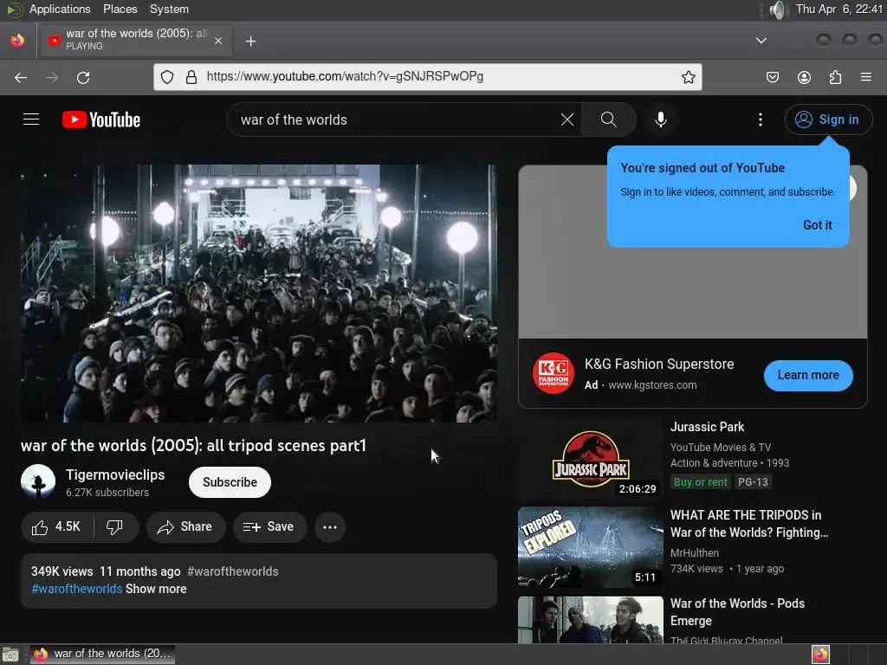Select Firefox window in taskbar
This screenshot has height=665, width=887.
(102, 655)
